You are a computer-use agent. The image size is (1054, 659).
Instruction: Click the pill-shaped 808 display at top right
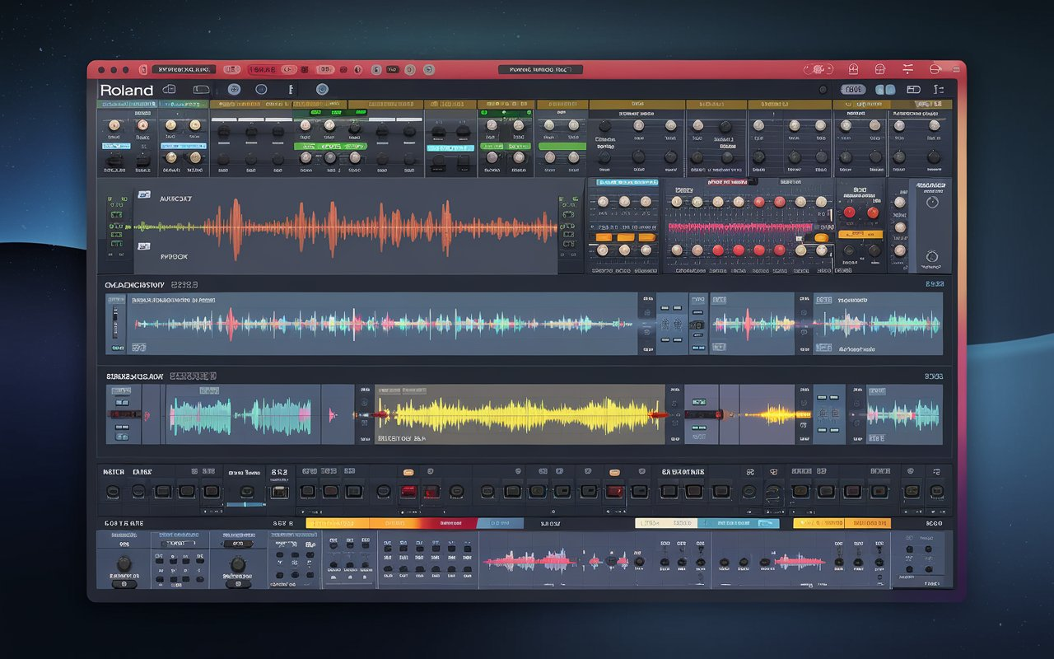click(x=853, y=89)
